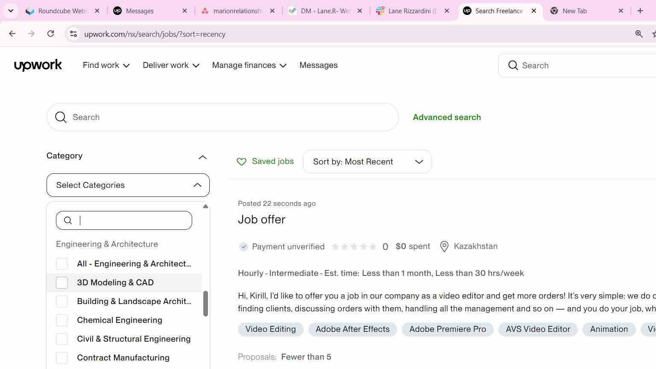Expand the Find work menu

[x=106, y=65]
